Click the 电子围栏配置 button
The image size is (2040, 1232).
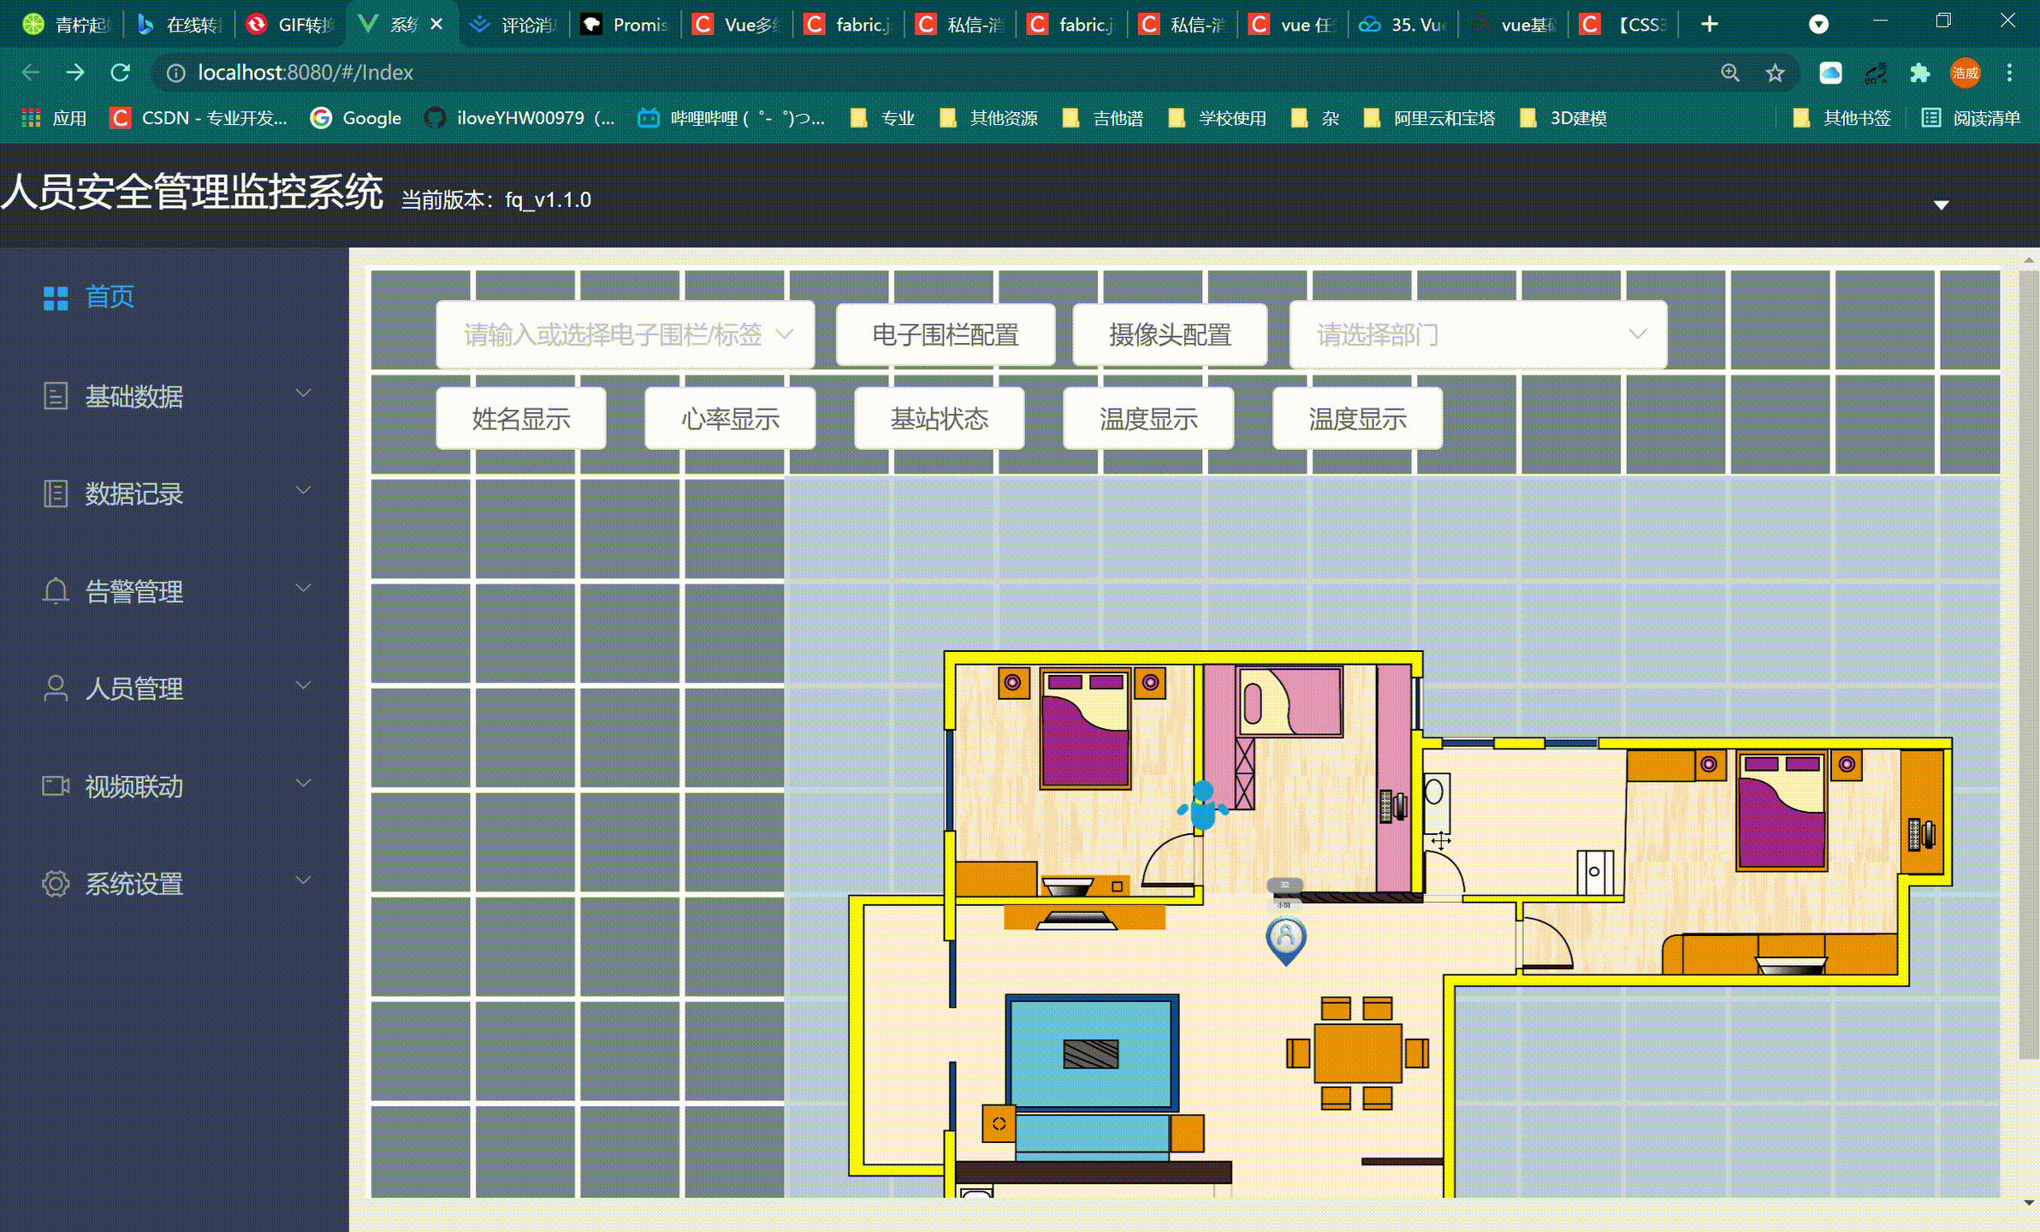[x=945, y=335]
